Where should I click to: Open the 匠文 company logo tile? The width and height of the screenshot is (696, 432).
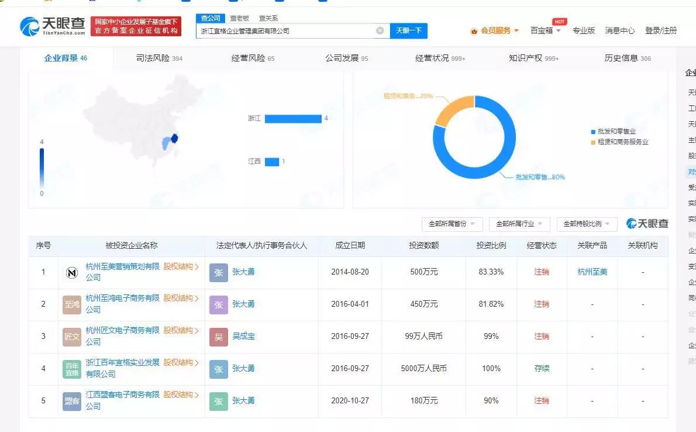tap(72, 337)
